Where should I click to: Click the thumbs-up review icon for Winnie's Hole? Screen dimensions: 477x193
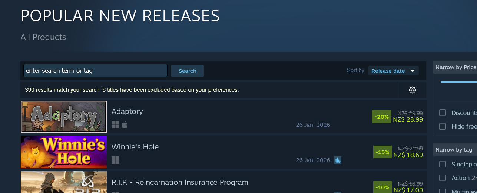(337, 160)
